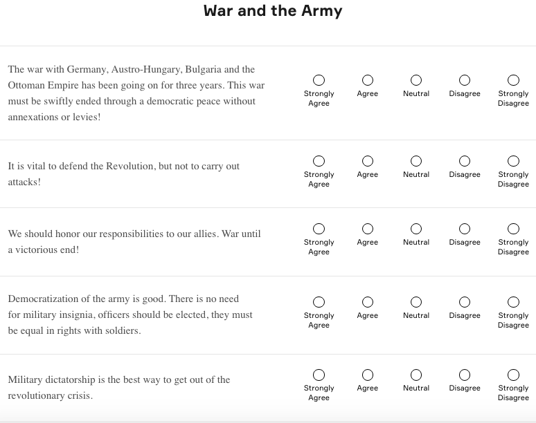Select Strongly Disagree for democratization of army
This screenshot has height=423, width=536.
click(513, 302)
